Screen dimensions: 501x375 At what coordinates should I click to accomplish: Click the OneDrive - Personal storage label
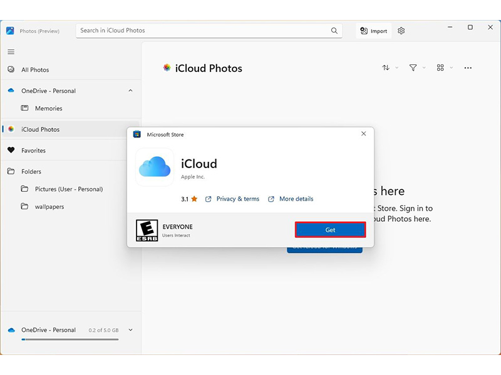click(49, 330)
